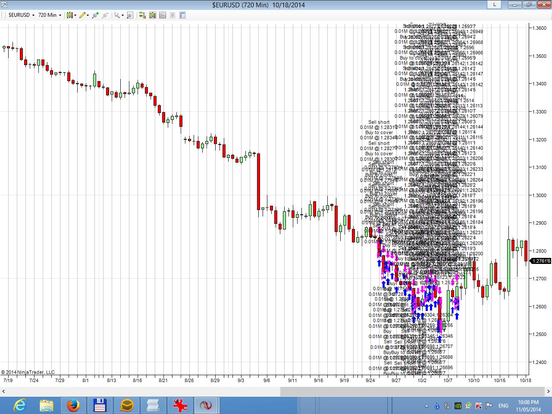Open the floppy disk app on taskbar
This screenshot has width=552, height=414.
pos(100,405)
